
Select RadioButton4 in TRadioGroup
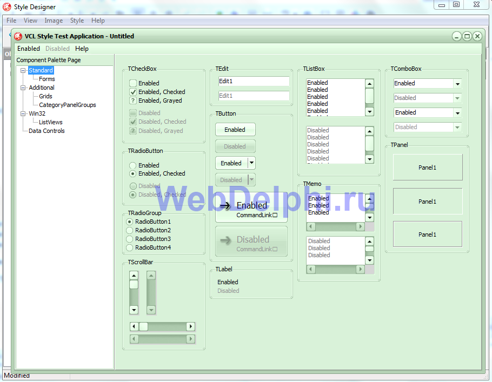tap(129, 248)
